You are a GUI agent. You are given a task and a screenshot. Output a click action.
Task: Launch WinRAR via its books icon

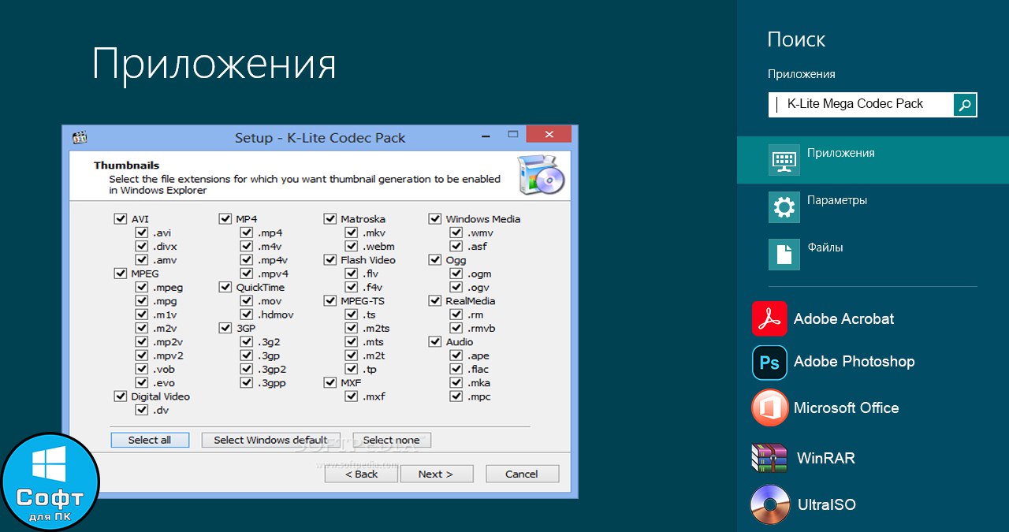coord(769,458)
